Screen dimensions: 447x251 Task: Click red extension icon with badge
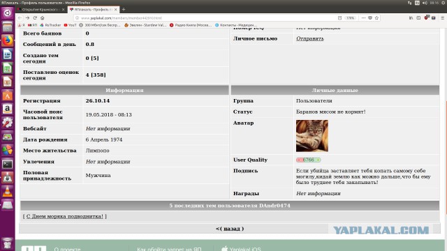(x=427, y=17)
